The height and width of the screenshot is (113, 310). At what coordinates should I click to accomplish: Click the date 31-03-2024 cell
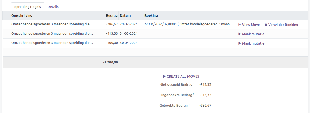pyautogui.click(x=129, y=34)
